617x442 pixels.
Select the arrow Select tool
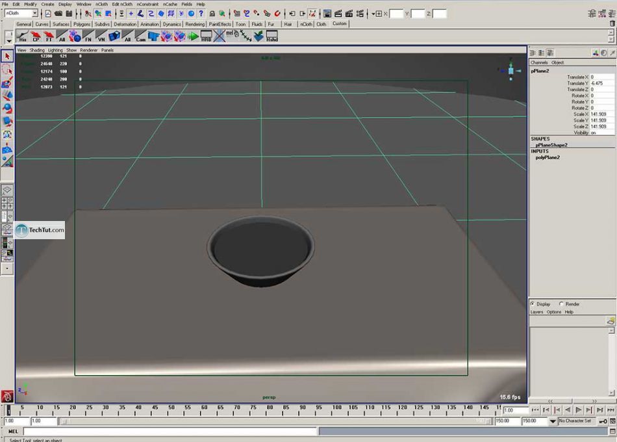click(x=7, y=57)
